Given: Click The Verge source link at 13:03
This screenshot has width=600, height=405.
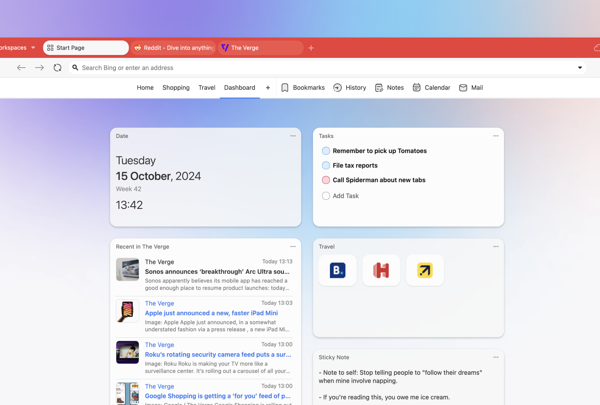Looking at the screenshot, I should point(159,303).
